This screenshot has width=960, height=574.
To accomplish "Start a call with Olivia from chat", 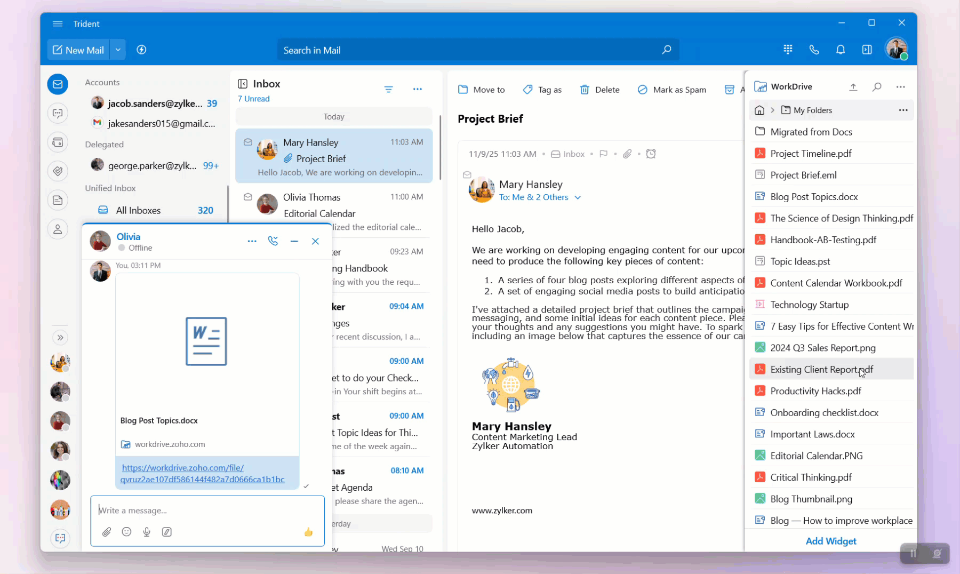I will pos(273,241).
